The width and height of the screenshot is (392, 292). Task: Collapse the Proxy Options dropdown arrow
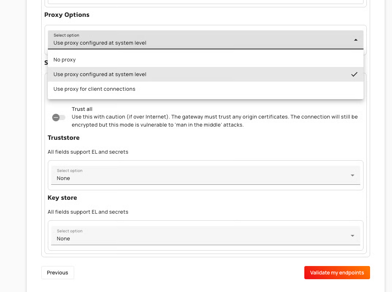355,40
